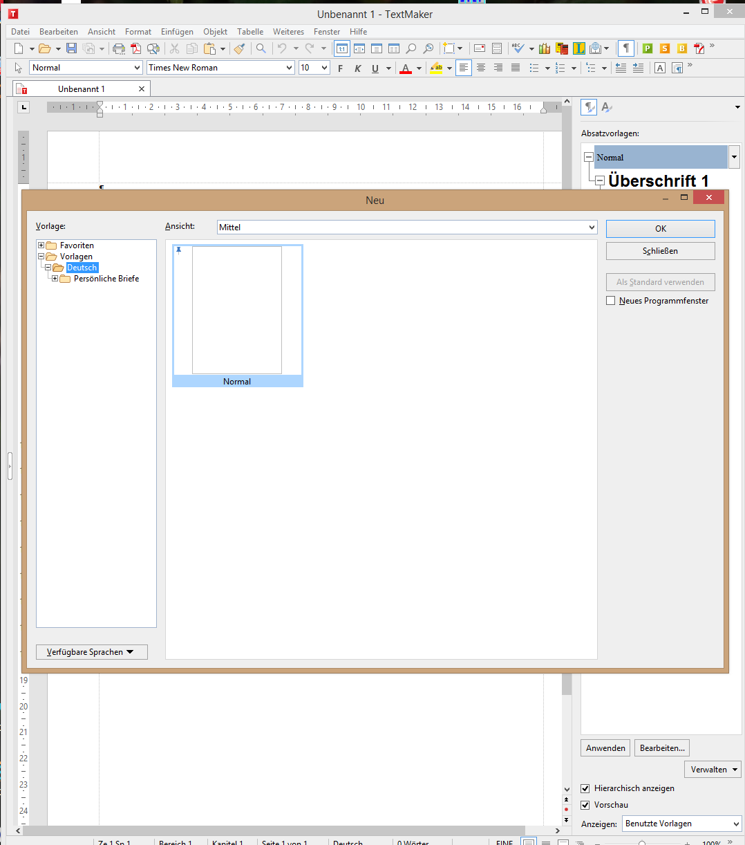Select the Unbenannt 1 document tab
Image resolution: width=745 pixels, height=845 pixels.
(82, 89)
